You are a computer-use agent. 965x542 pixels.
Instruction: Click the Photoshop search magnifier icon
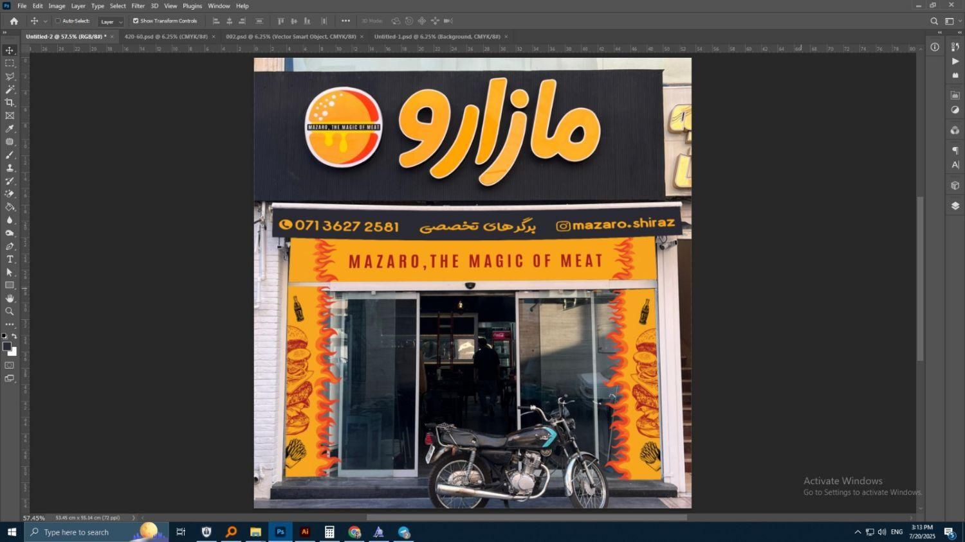(x=934, y=21)
